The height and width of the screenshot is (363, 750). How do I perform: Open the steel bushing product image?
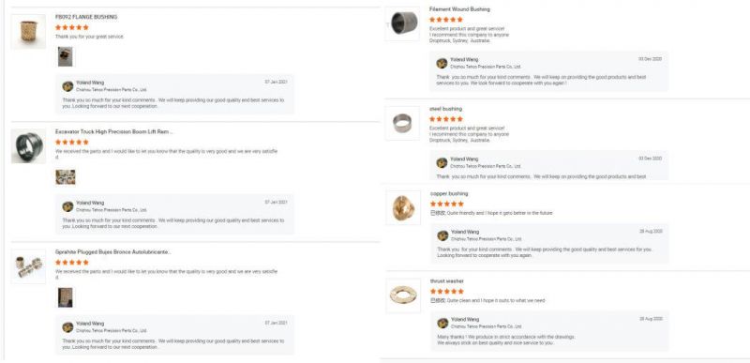pos(403,123)
